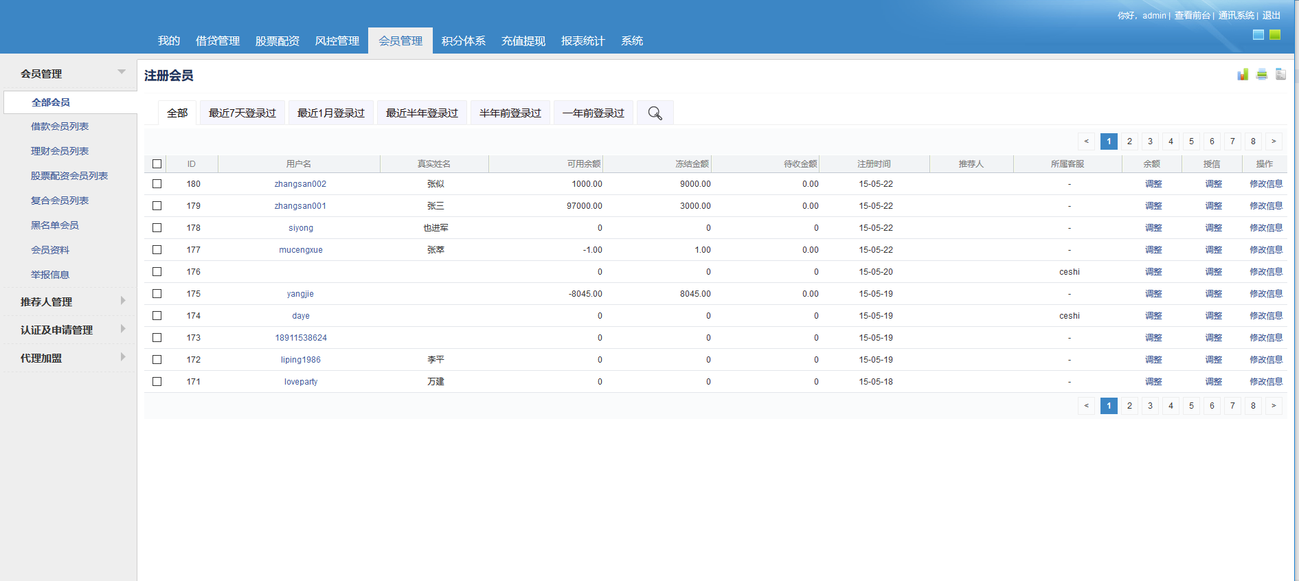This screenshot has height=581, width=1299.
Task: Open username link zhangsan001
Action: coord(300,206)
